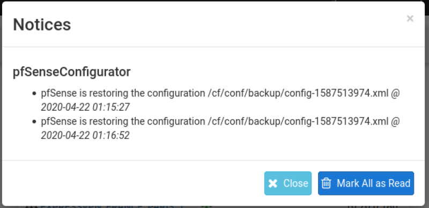Click the bullet point of the first notice
429x208 pixels.
[34, 94]
